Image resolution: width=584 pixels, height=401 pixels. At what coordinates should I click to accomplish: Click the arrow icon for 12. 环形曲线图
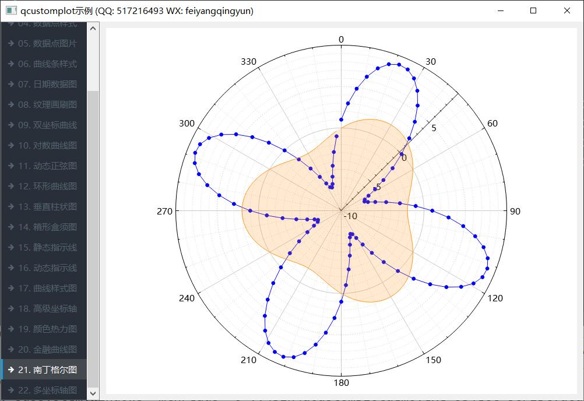[11, 187]
